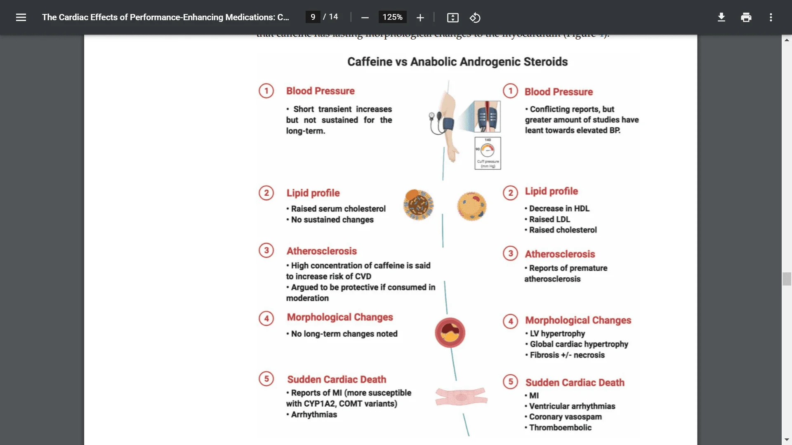The image size is (792, 445).
Task: Click 'No sustained changes' bullet
Action: tap(330, 220)
